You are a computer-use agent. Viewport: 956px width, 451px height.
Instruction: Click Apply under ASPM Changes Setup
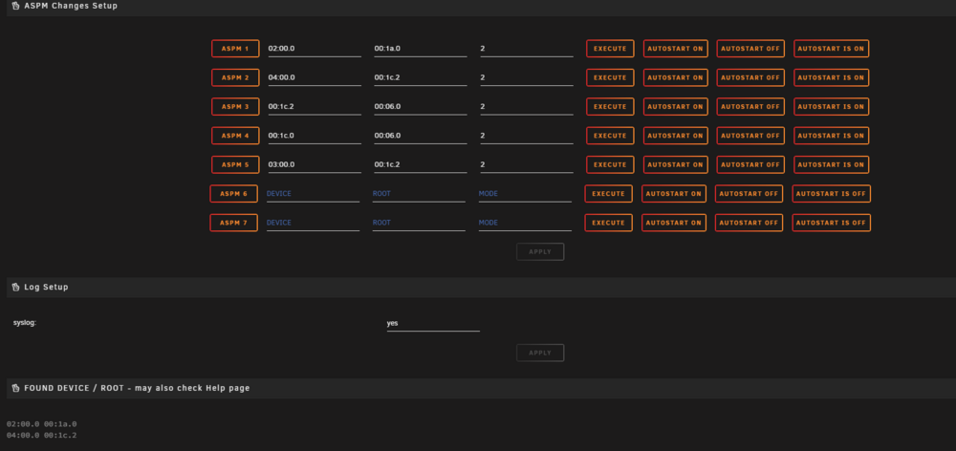(540, 251)
